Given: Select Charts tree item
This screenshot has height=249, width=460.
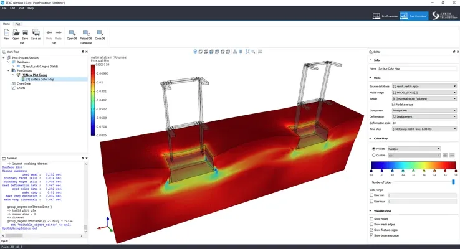Looking at the screenshot, I should [21, 88].
